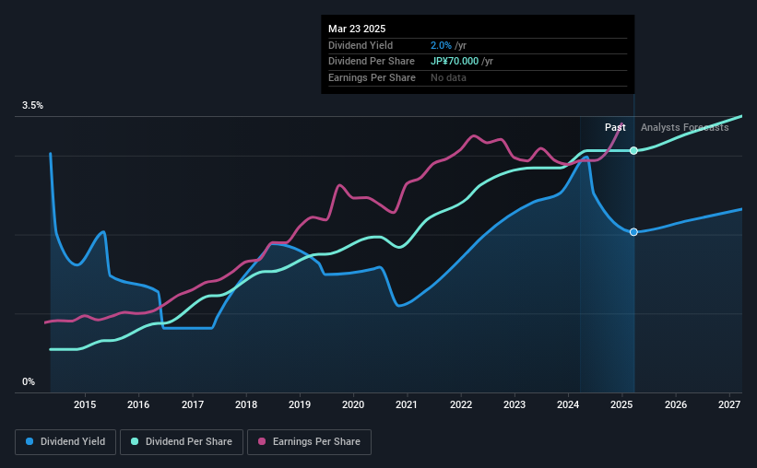Click Dividend Yield row label in tooltip
This screenshot has height=468, width=757.
361,45
